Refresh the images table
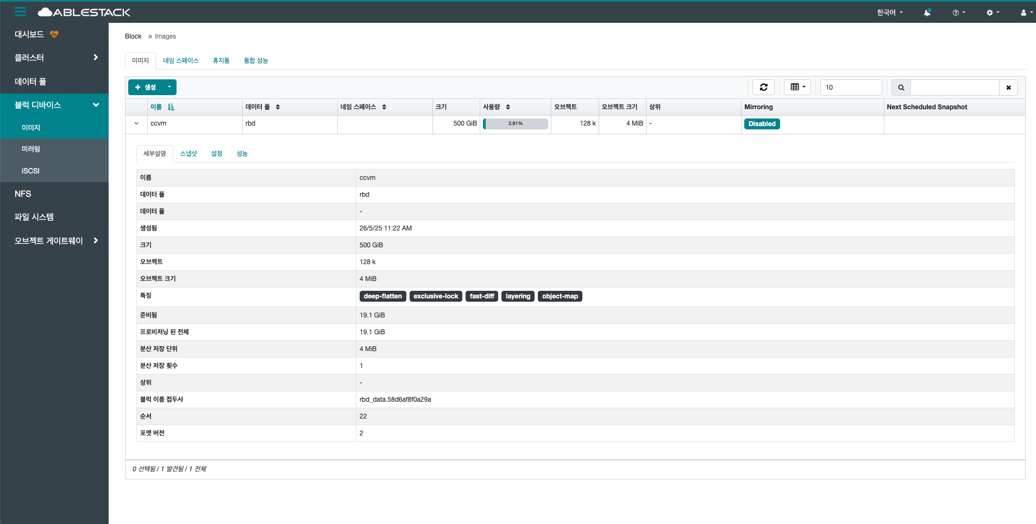1036x524 pixels. [764, 87]
